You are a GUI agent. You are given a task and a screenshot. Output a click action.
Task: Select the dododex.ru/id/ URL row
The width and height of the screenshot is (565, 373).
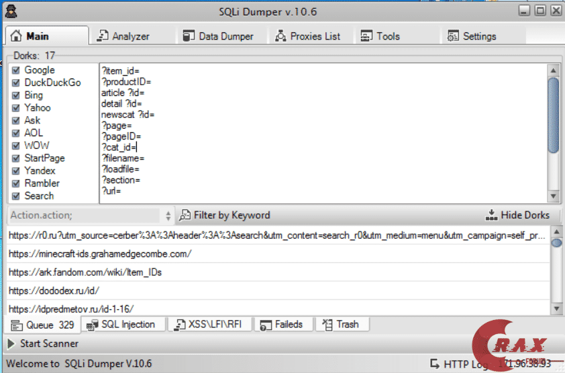pyautogui.click(x=278, y=290)
